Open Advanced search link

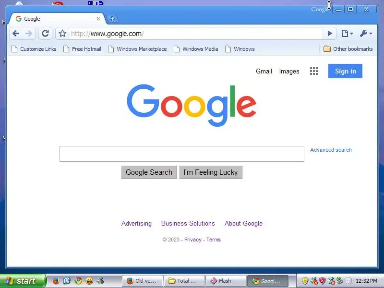pyautogui.click(x=331, y=150)
